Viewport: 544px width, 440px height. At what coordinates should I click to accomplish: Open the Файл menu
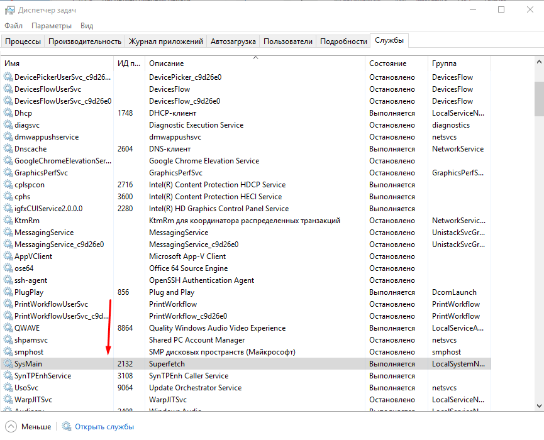pyautogui.click(x=13, y=26)
